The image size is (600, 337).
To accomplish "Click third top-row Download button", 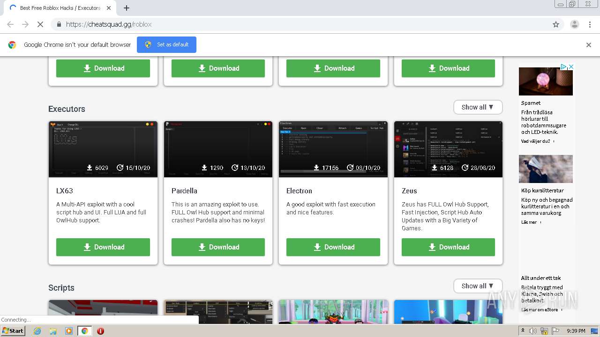I will point(333,68).
